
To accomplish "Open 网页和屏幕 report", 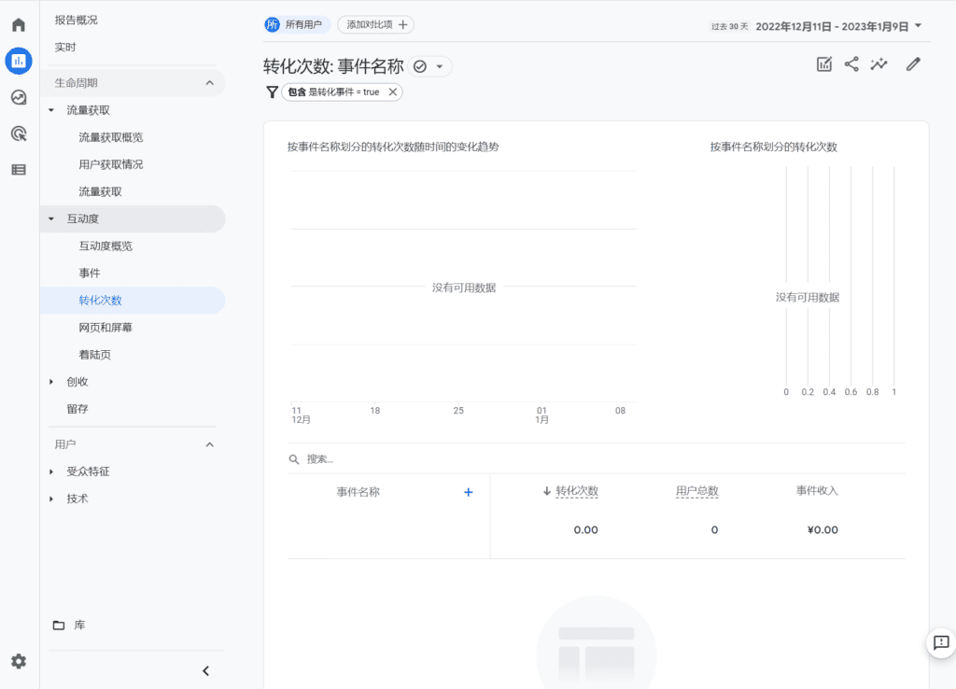I will 105,328.
